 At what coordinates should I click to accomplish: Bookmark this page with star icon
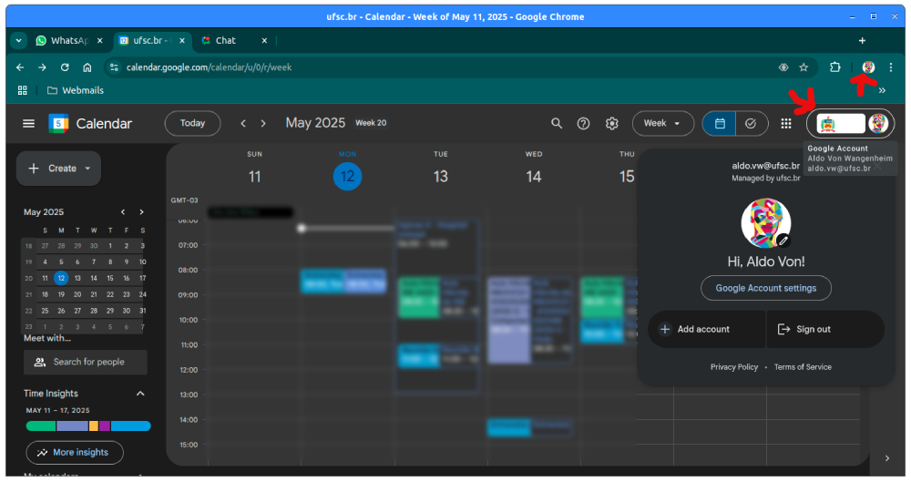[x=804, y=67]
